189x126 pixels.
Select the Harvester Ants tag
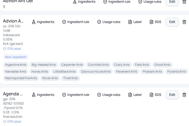coord(16,71)
